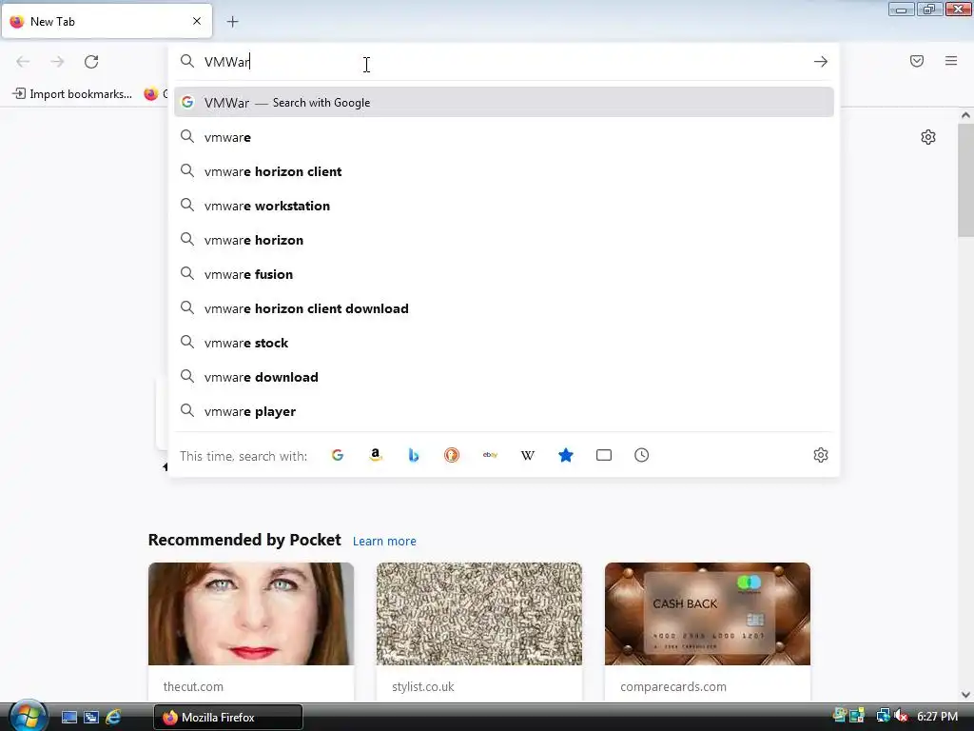Search within bookmarks using star icon
This screenshot has height=731, width=974.
tap(566, 455)
